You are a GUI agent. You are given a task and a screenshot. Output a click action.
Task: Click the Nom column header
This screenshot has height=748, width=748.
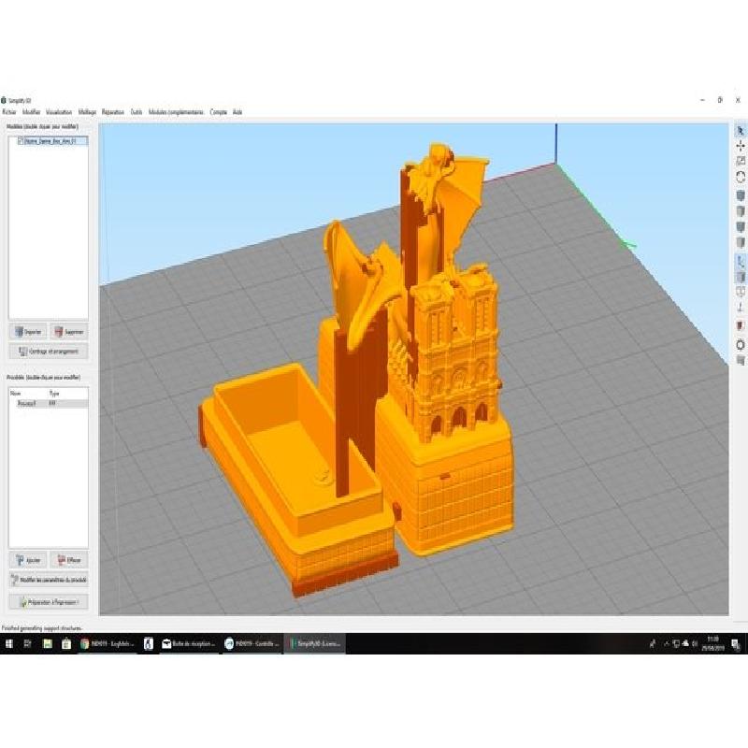(x=16, y=394)
